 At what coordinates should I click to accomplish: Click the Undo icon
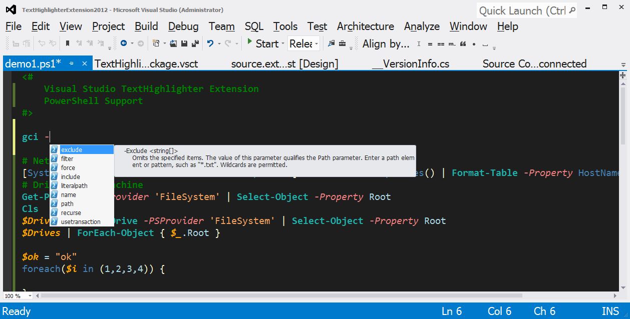pos(210,43)
